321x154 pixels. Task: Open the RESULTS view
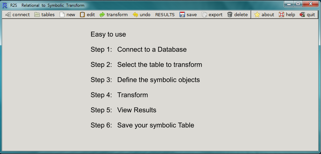tap(165, 14)
